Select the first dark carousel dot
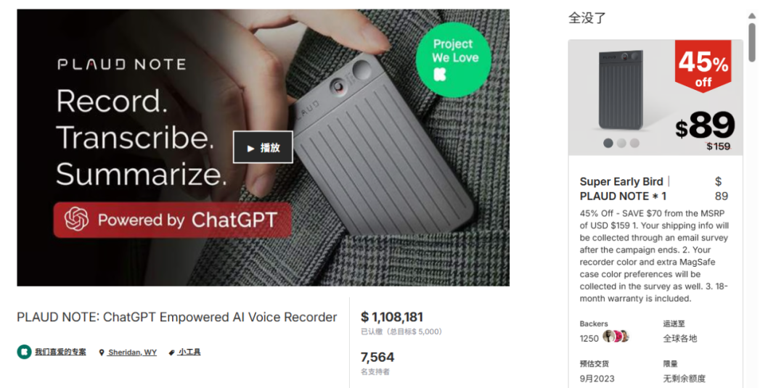This screenshot has height=388, width=784. click(608, 144)
